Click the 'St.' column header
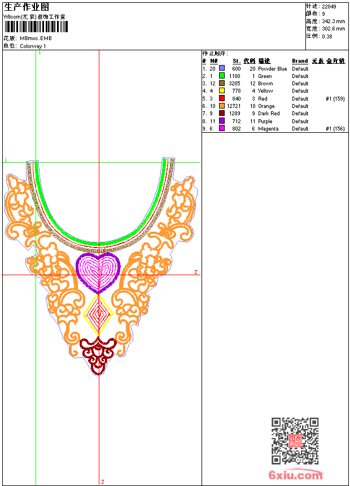350x486 pixels. (237, 61)
